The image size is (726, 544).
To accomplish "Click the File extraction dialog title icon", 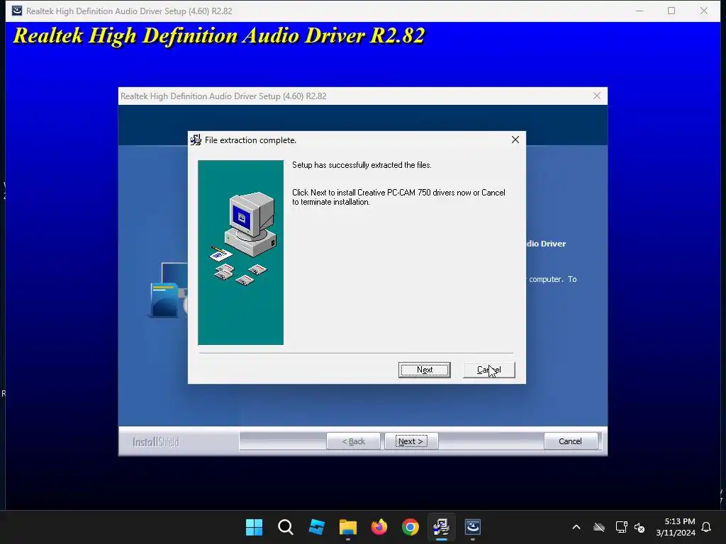I will click(x=196, y=140).
